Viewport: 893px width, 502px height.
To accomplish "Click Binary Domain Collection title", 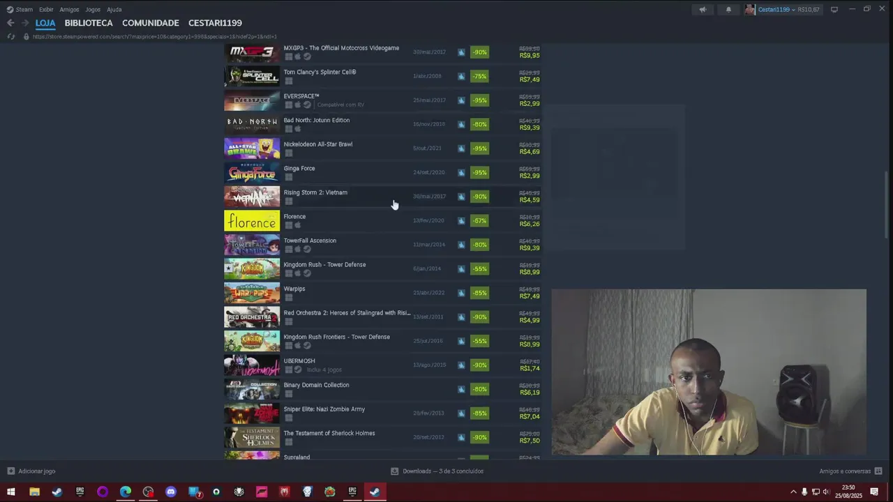I will coord(316,385).
